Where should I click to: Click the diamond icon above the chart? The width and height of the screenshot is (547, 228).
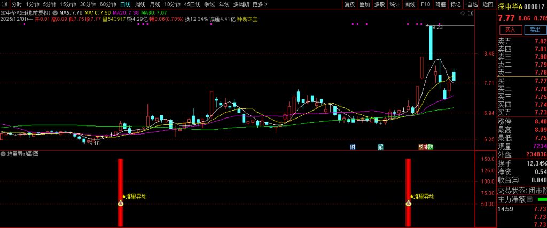463,13
